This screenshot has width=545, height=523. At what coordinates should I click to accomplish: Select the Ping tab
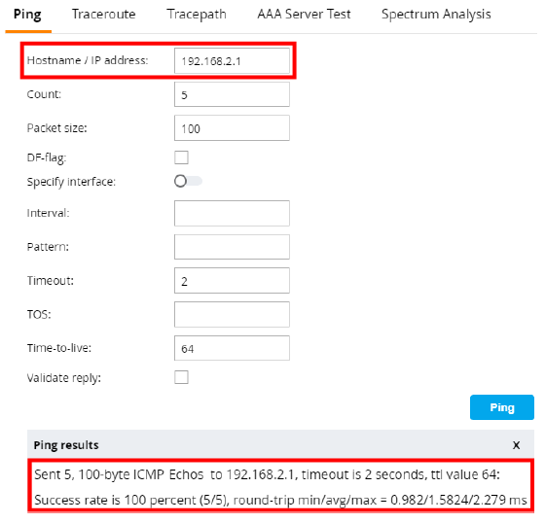pos(27,15)
